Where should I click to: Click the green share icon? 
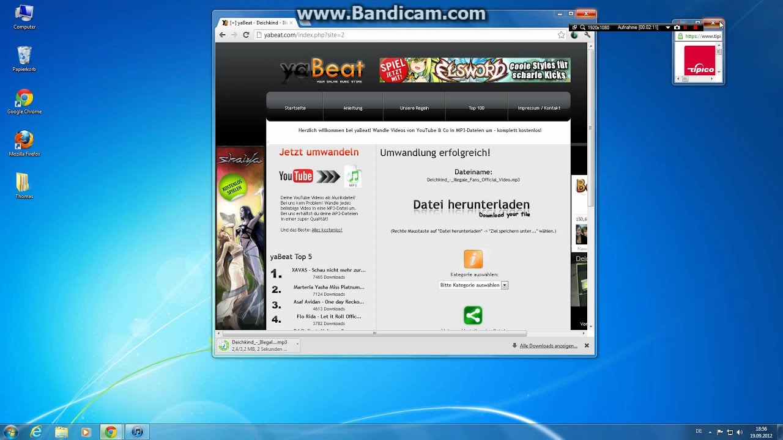click(473, 315)
